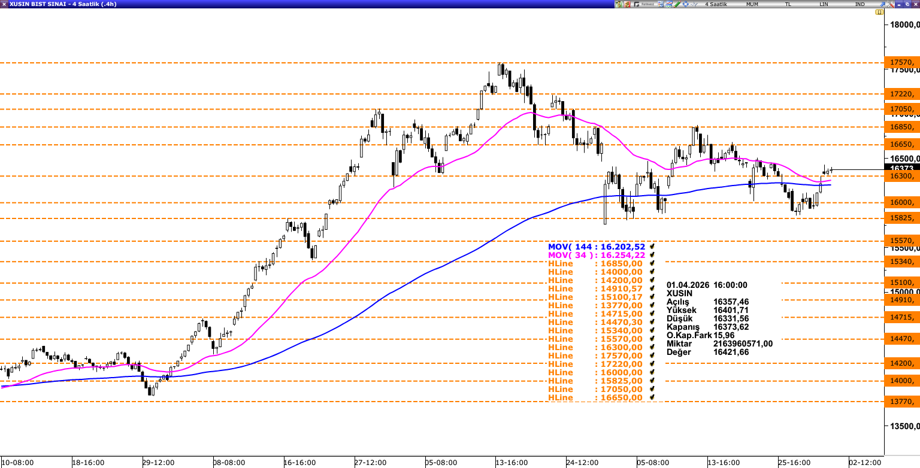Open the IND indicators menu
Screen dimensions: 920x468
(x=860, y=4)
